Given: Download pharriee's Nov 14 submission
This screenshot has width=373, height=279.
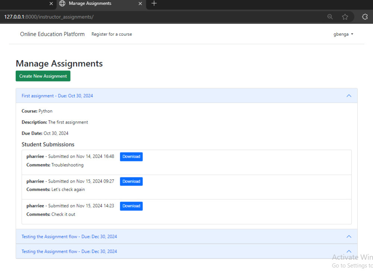Looking at the screenshot, I should pos(131,157).
